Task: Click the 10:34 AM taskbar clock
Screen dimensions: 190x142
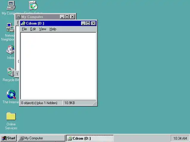Action: [x=180, y=138]
